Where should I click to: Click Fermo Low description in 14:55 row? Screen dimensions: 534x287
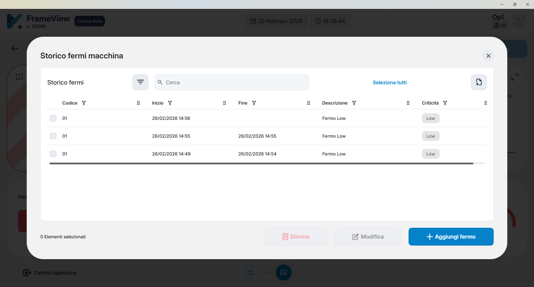point(334,136)
